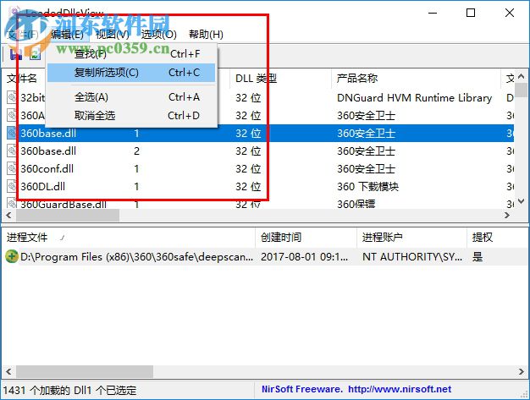Image resolution: width=530 pixels, height=400 pixels.
Task: Select the deepscan process file row
Action: tap(265, 256)
